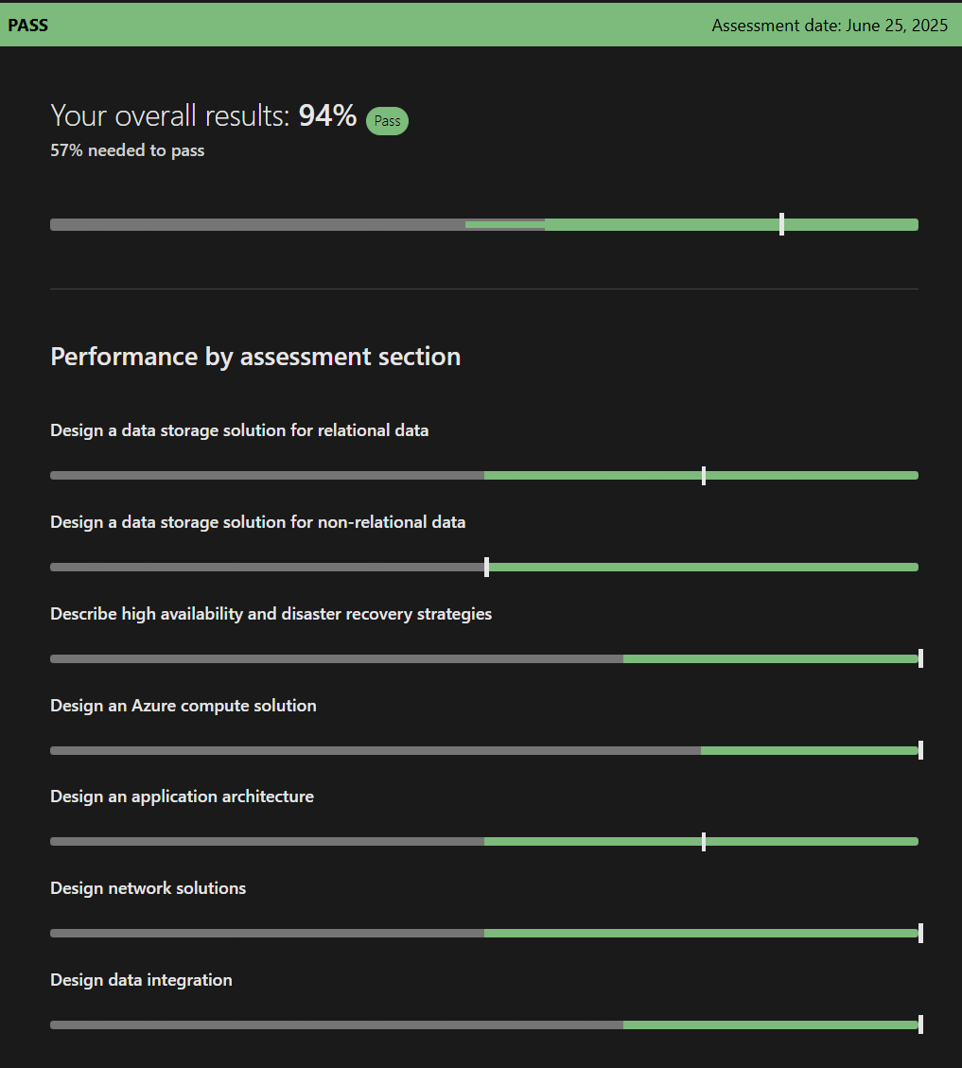Click the '57% needed to pass' text
The height and width of the screenshot is (1068, 962).
click(x=128, y=150)
